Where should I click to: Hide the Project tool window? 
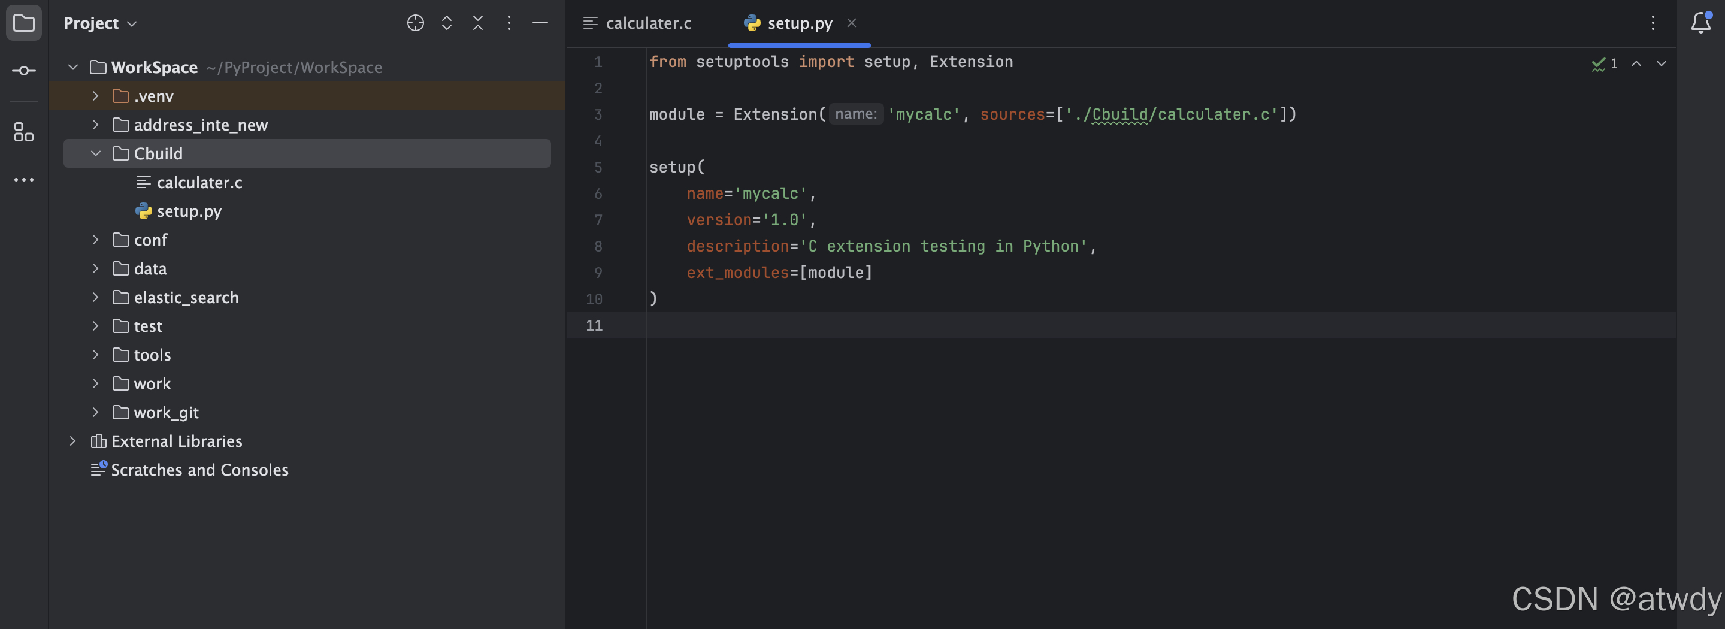pyautogui.click(x=540, y=23)
